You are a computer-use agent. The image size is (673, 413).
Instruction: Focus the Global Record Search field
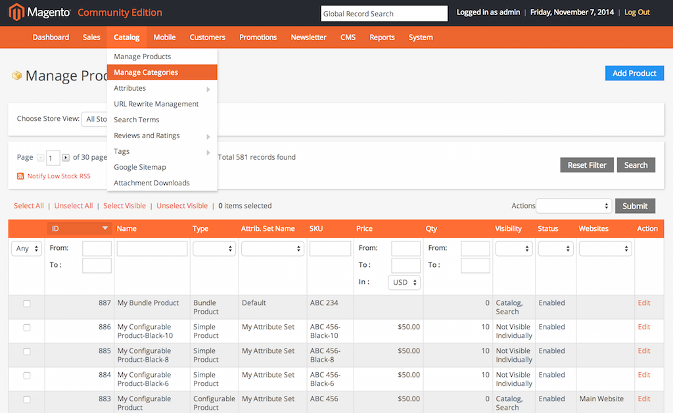click(x=384, y=14)
